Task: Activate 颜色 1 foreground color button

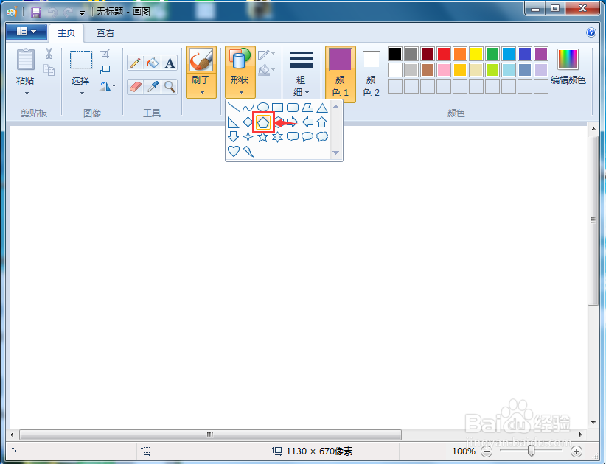Action: point(341,74)
